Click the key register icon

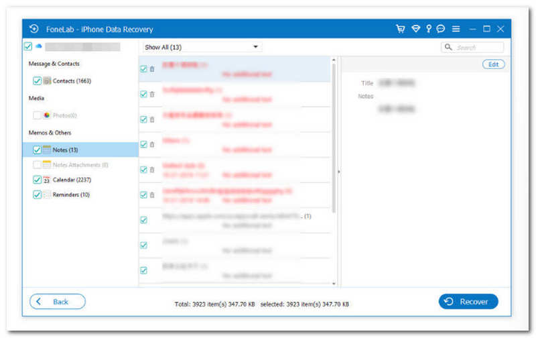pyautogui.click(x=429, y=29)
